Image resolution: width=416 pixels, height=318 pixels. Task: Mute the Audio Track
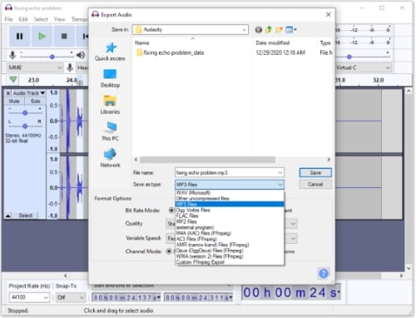[14, 101]
